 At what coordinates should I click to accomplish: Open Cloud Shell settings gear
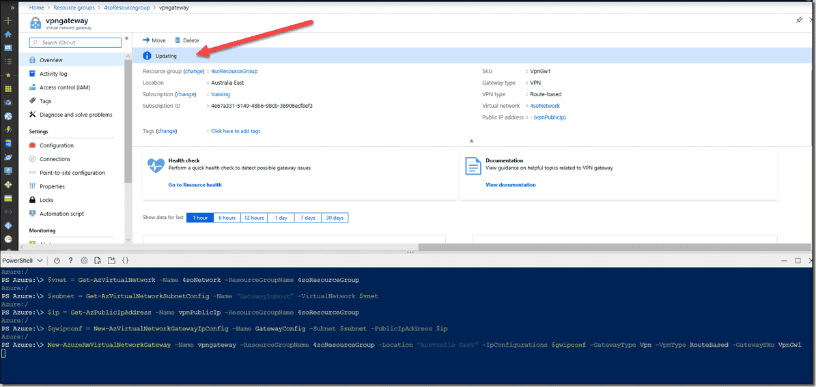tap(84, 260)
